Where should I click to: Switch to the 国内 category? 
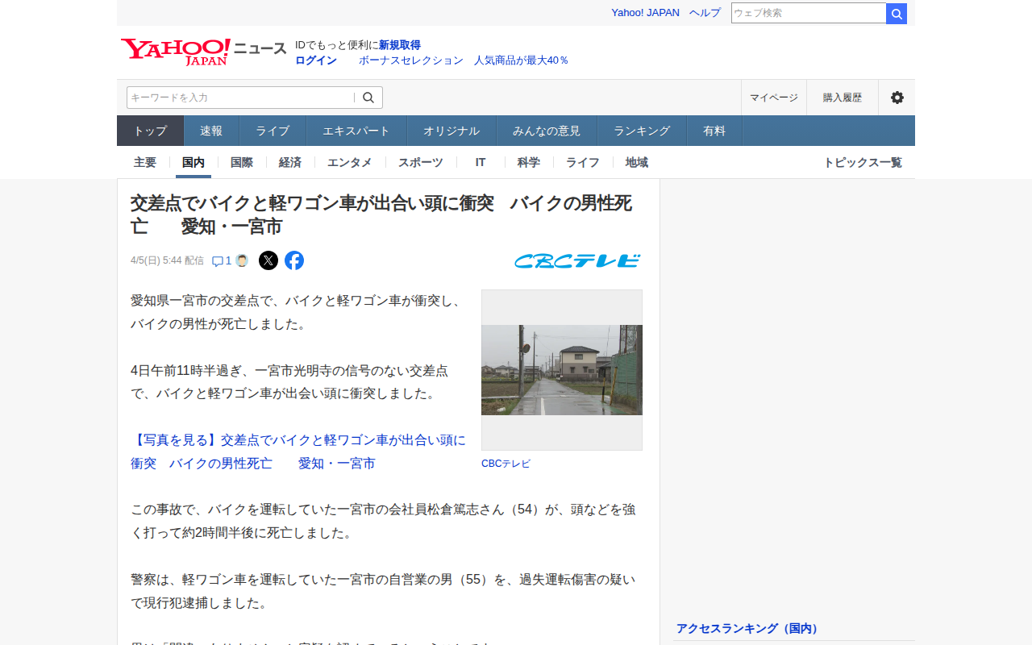pyautogui.click(x=193, y=162)
